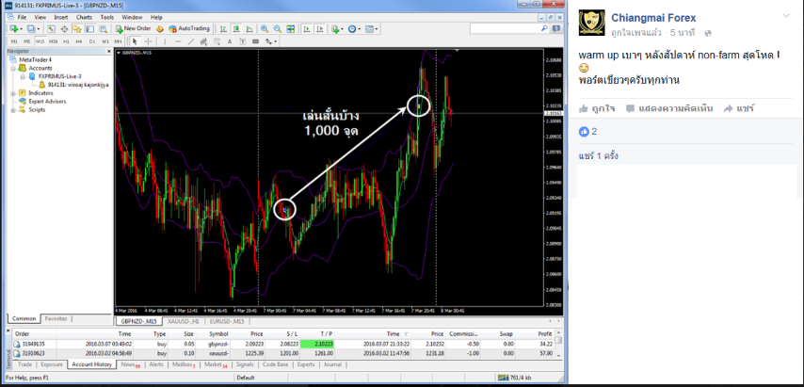Open the Facebook post options chevron
The image size is (804, 387).
tap(786, 16)
